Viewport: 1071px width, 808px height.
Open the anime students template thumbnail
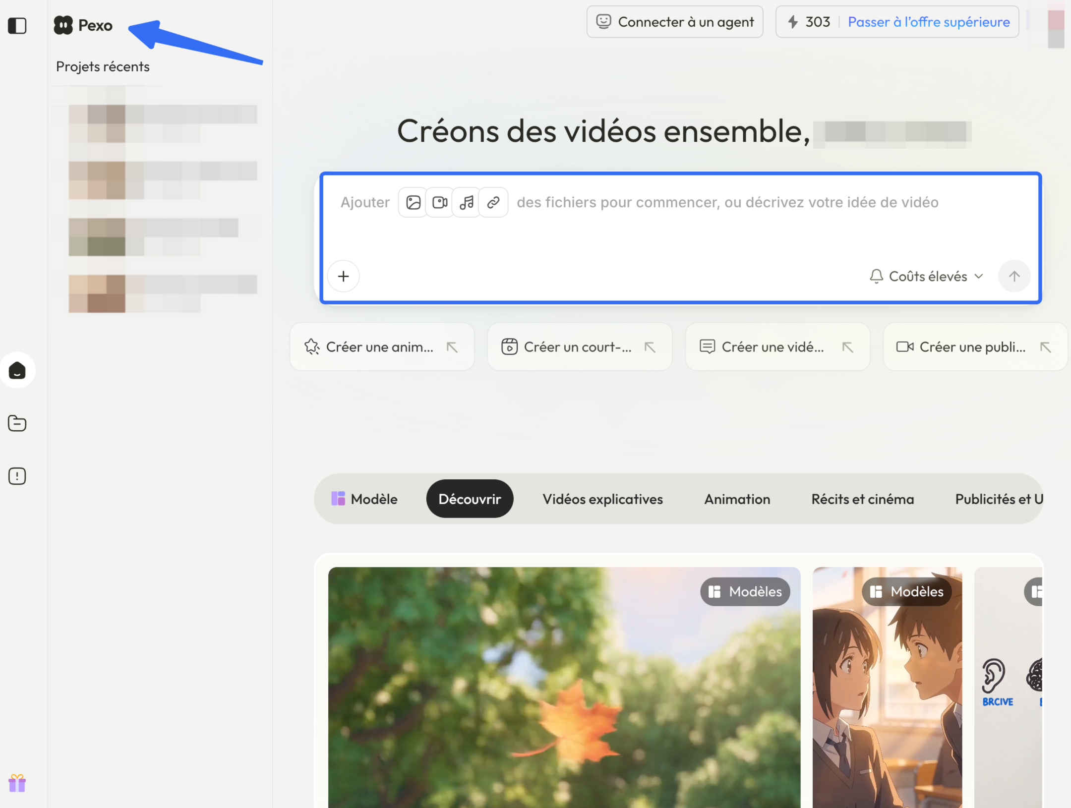(x=887, y=688)
